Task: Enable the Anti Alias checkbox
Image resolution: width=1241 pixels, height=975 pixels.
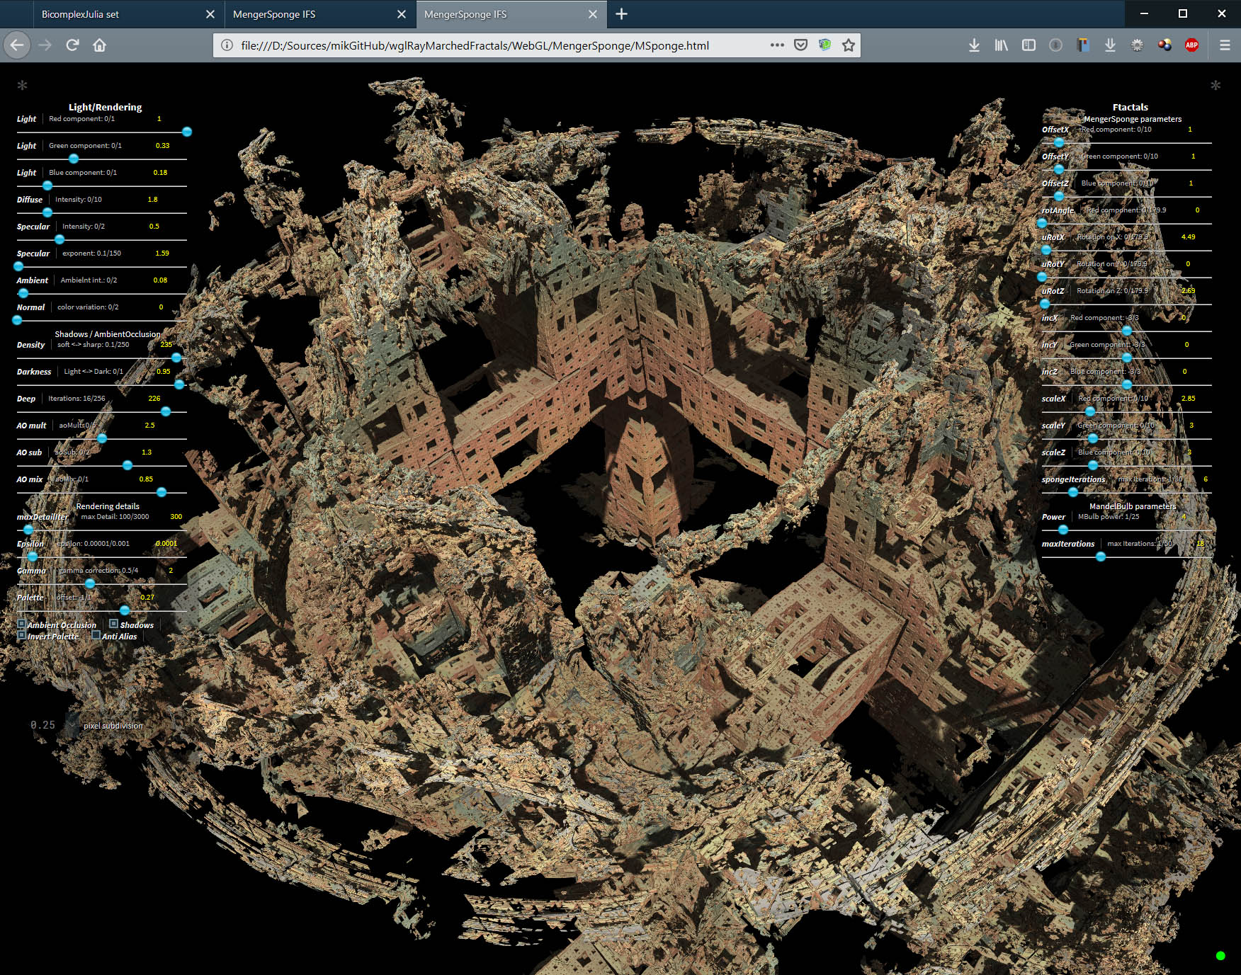Action: (96, 635)
